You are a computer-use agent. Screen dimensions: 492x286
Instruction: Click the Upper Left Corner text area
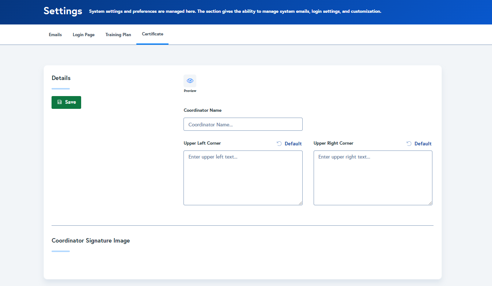[x=243, y=178]
